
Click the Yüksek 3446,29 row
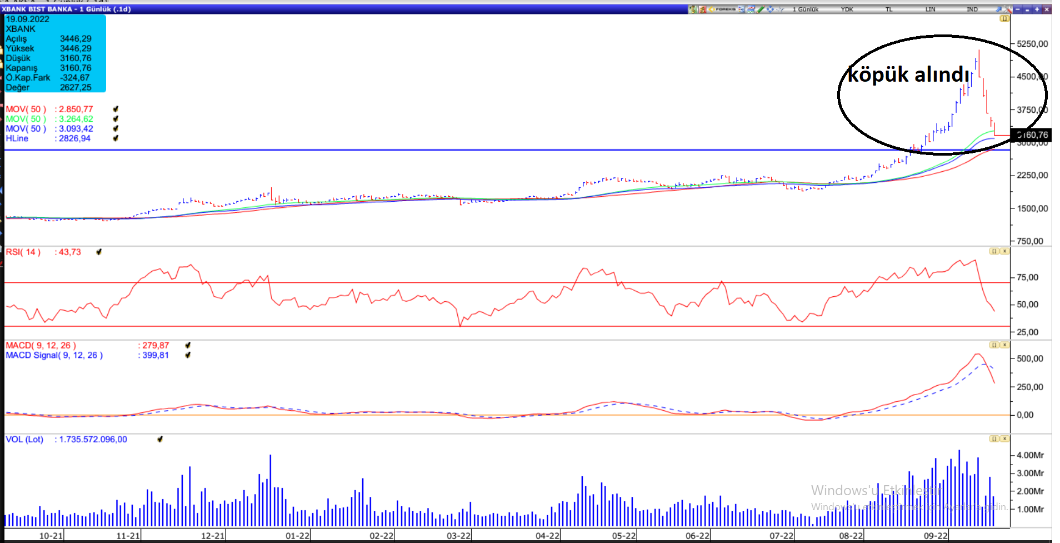pyautogui.click(x=49, y=48)
